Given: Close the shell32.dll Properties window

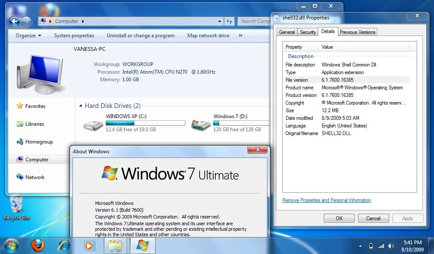Looking at the screenshot, I should pos(417,16).
